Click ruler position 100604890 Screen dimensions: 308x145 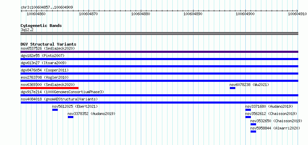point(193,14)
